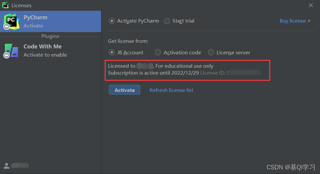Select PyCharm Activate entry in sidebar
Viewport: 320px width, 174px height.
(50, 21)
